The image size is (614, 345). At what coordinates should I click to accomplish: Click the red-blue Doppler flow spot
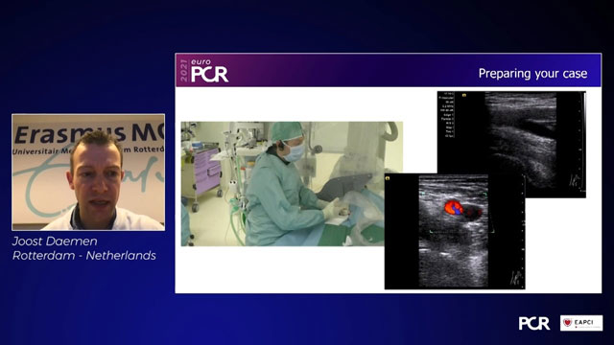[454, 207]
